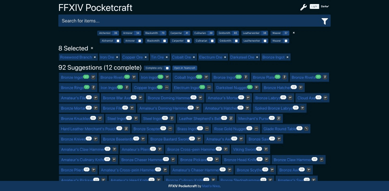The height and width of the screenshot is (191, 389).
Task: Remove Cobalt Ore from the selection
Action: pyautogui.click(x=194, y=57)
